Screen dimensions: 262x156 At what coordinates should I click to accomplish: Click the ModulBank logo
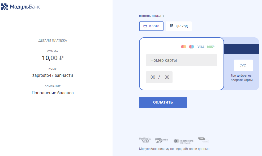(21, 7)
